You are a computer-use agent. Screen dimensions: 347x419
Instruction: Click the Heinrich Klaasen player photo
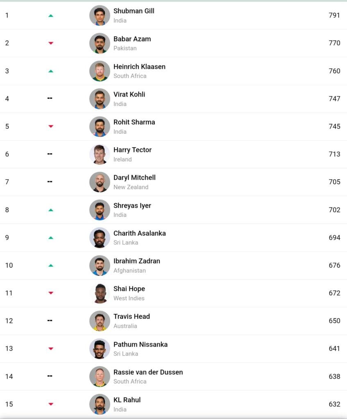click(x=100, y=71)
